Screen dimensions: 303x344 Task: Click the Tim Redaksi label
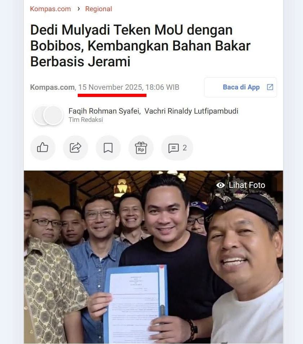pyautogui.click(x=86, y=120)
